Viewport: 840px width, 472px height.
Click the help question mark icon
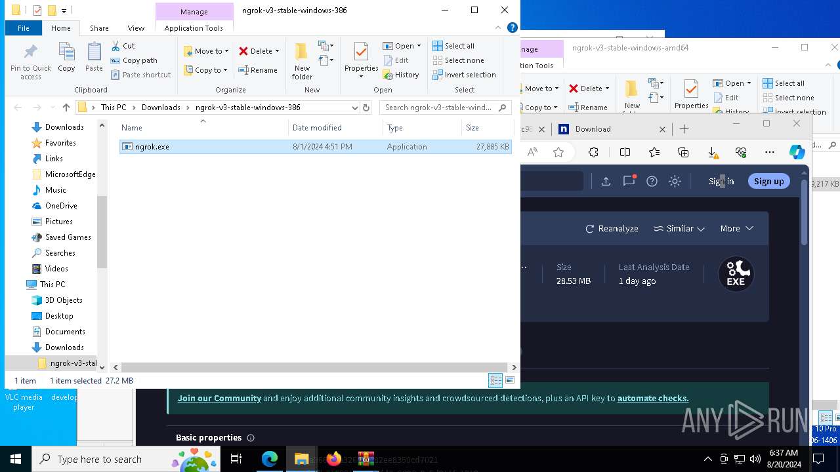click(652, 182)
